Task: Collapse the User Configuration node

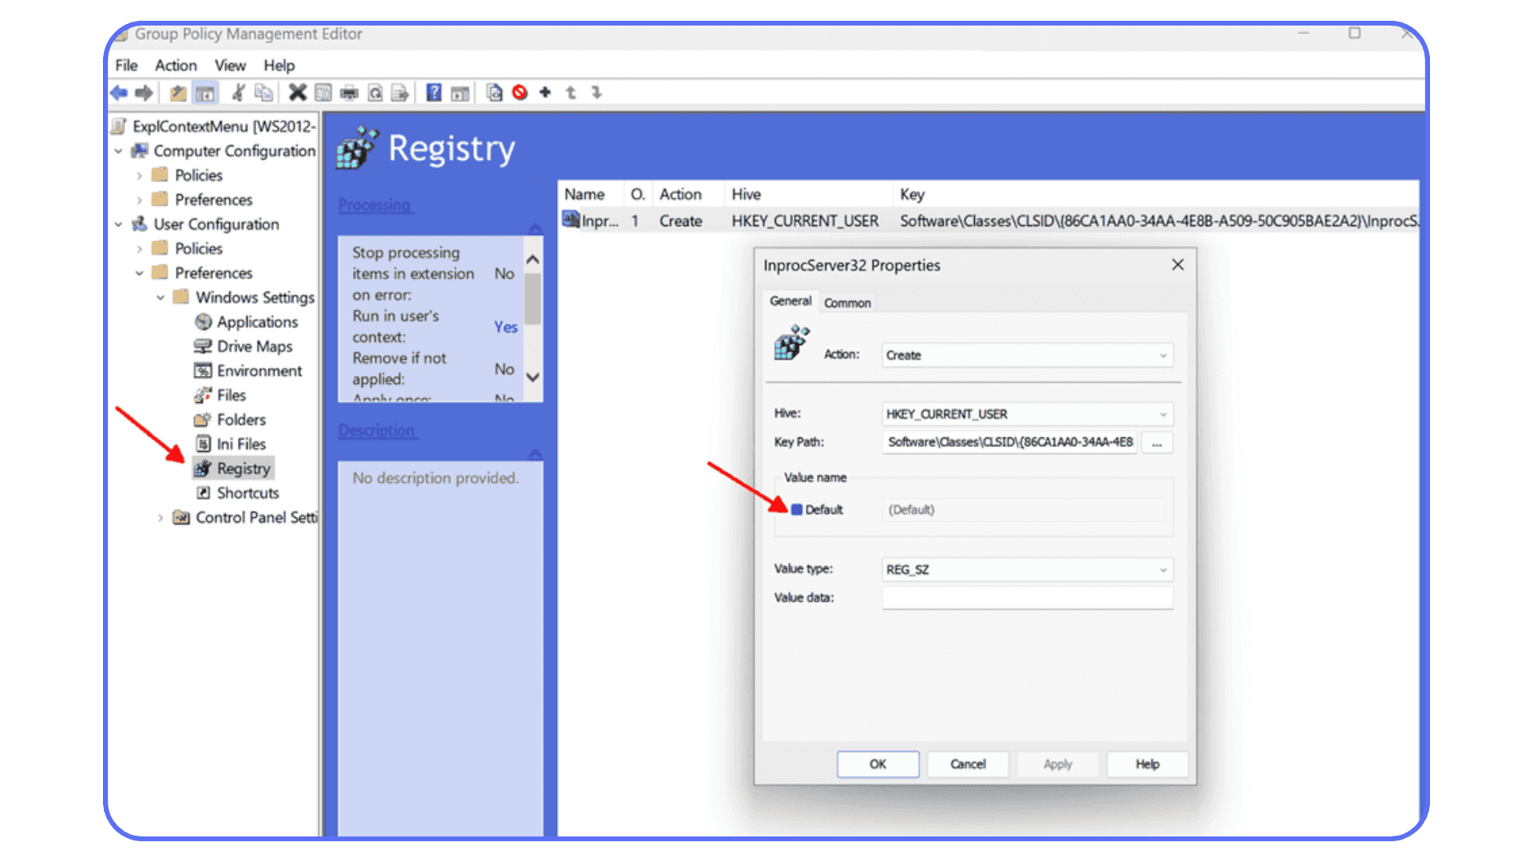Action: [118, 224]
